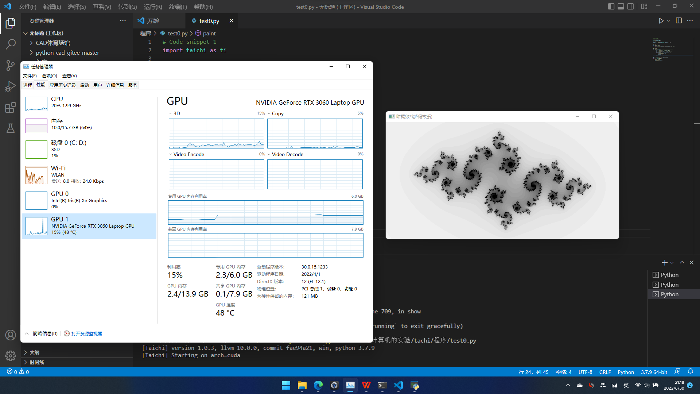The image size is (700, 394).
Task: Open Microsoft Edge from taskbar
Action: (318, 385)
